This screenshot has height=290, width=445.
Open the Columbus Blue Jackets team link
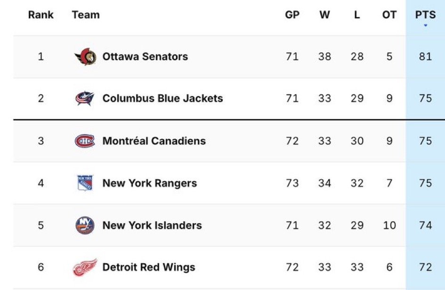[162, 98]
